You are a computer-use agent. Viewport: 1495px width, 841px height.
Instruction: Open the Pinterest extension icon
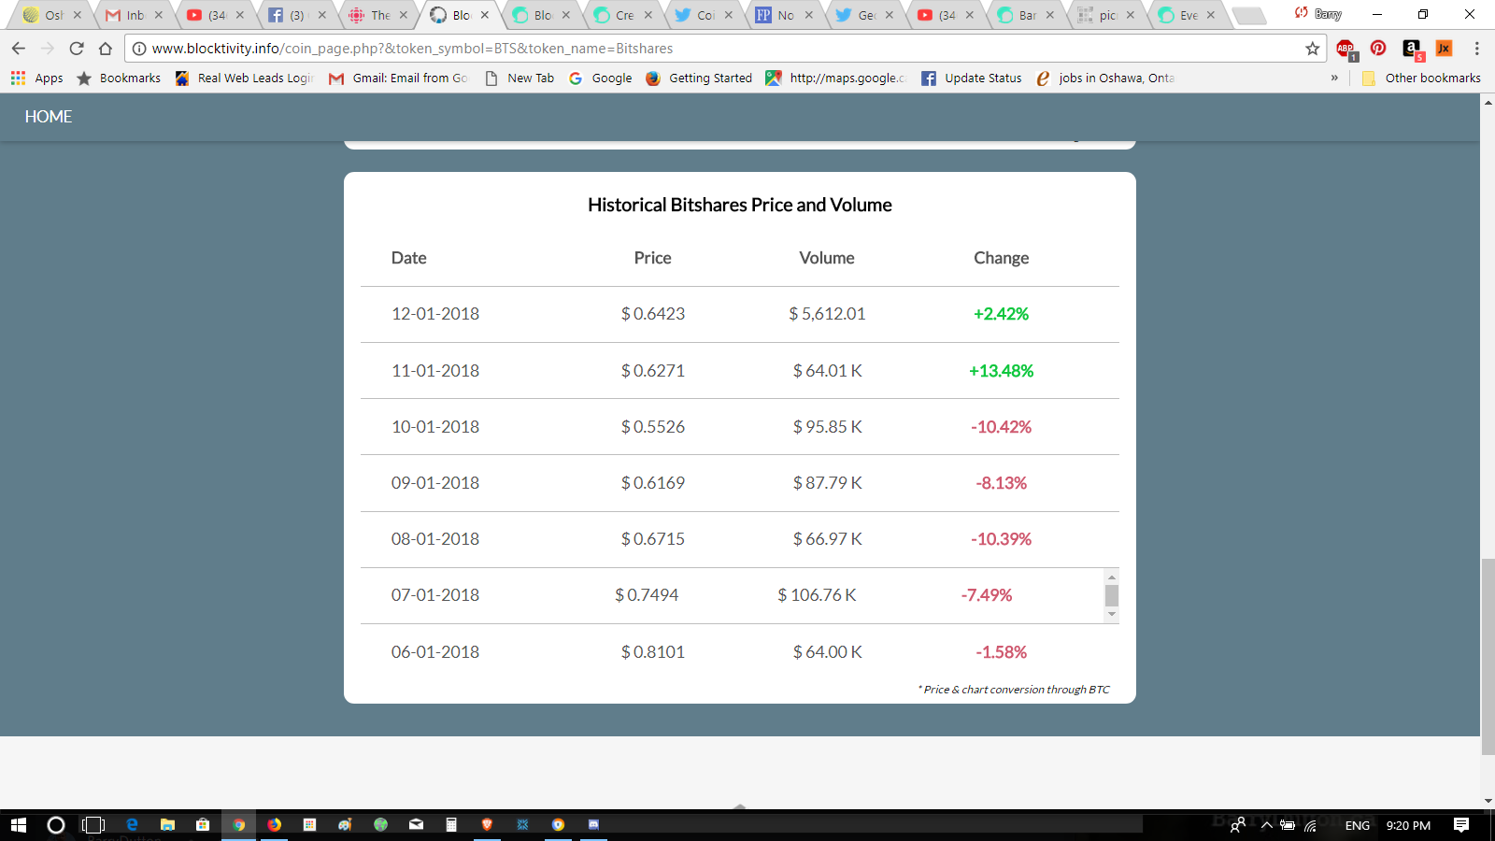[1378, 49]
